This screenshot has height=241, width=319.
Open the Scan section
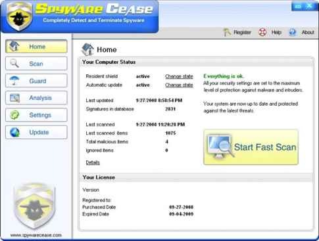pyautogui.click(x=36, y=64)
